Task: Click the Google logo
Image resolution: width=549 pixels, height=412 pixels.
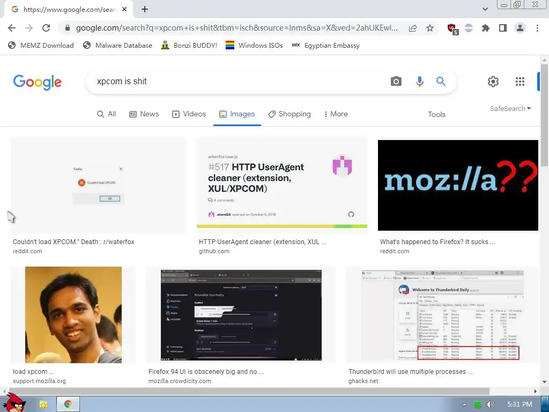Action: 38,82
